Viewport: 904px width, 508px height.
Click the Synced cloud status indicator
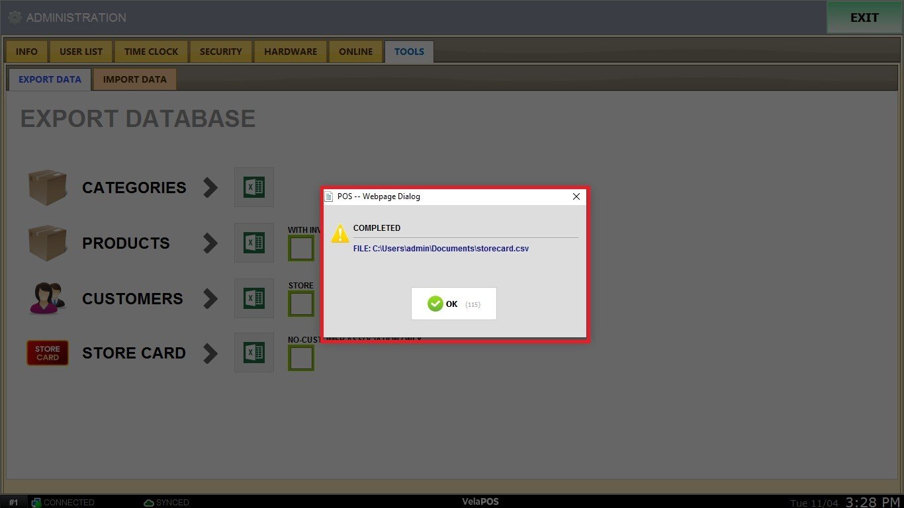166,503
